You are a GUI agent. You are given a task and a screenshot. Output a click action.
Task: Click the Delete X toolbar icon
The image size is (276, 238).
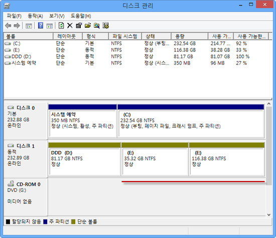70,26
